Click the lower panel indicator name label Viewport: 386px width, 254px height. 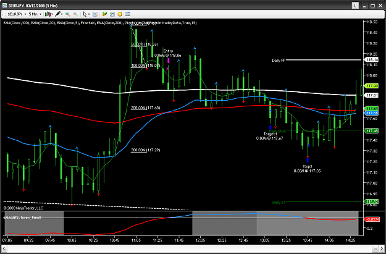(x=22, y=218)
